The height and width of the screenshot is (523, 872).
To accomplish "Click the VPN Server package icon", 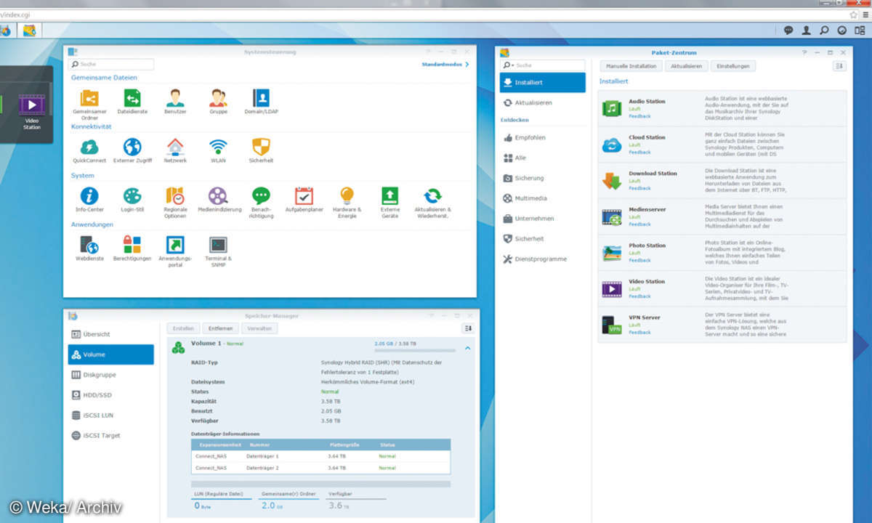I will 612,325.
